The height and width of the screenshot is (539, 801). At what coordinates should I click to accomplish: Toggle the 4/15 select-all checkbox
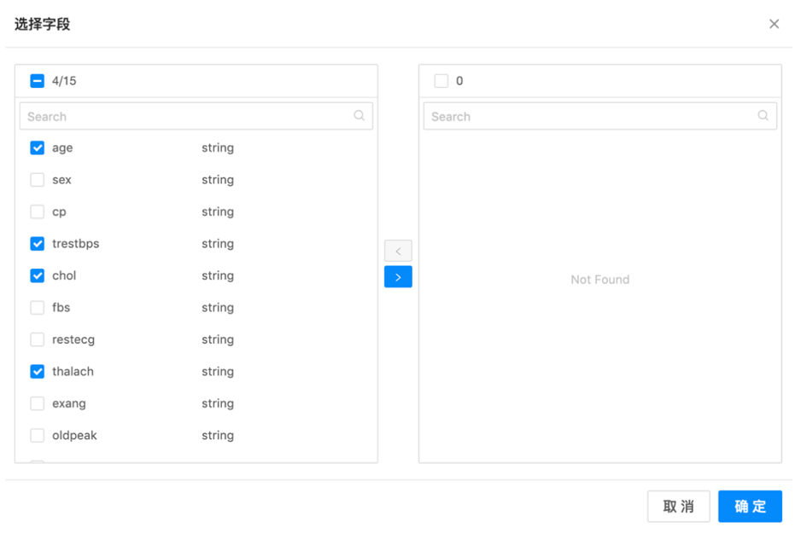[38, 81]
